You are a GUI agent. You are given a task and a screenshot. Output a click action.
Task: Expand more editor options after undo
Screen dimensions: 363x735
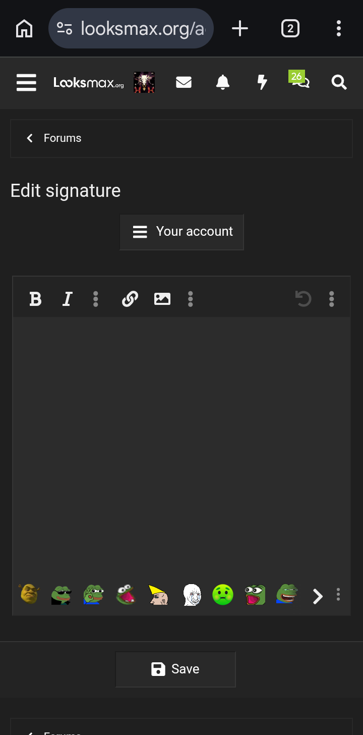pyautogui.click(x=331, y=299)
